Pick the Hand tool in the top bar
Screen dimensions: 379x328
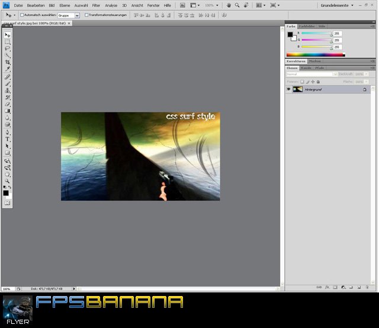228,5
